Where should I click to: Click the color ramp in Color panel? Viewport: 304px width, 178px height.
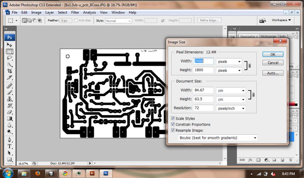tap(293, 104)
